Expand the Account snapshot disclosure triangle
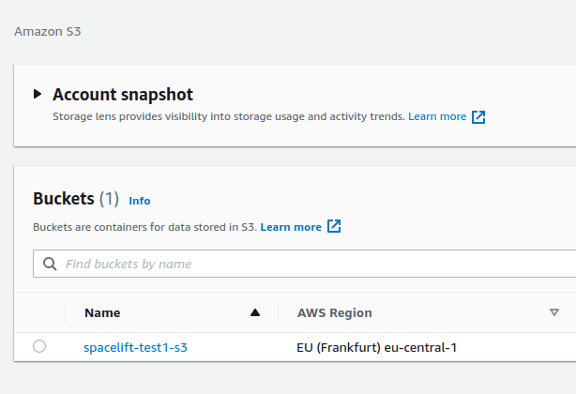Screen dimensions: 576x394 [x=38, y=94]
